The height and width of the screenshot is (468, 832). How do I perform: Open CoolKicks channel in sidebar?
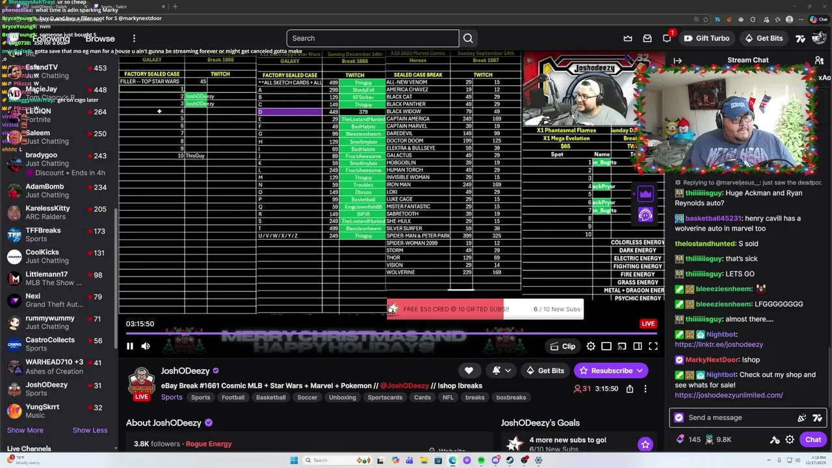tap(57, 256)
